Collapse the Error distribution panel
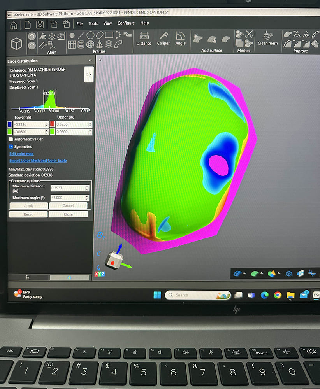This screenshot has height=389, width=320. 90,60
